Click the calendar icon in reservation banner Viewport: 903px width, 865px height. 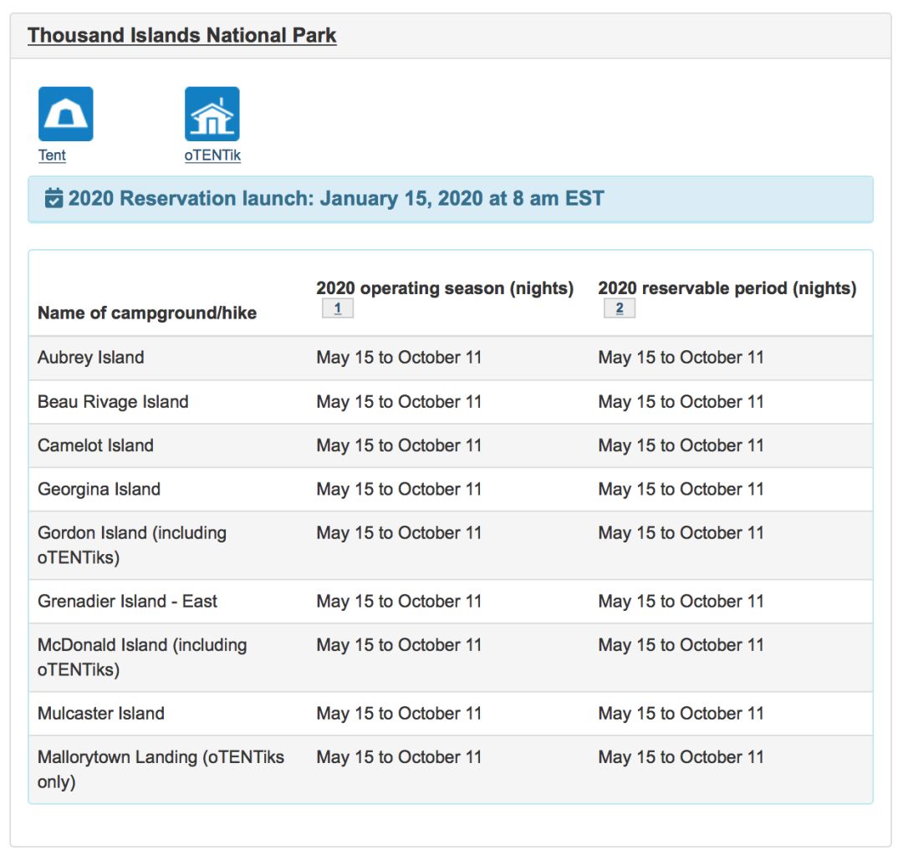(x=54, y=199)
